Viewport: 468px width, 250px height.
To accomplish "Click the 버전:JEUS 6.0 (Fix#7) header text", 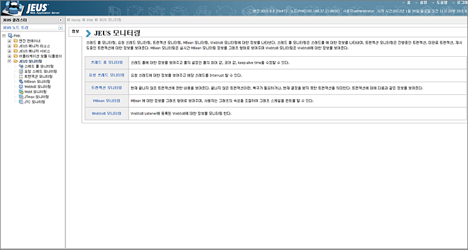I will (x=270, y=11).
